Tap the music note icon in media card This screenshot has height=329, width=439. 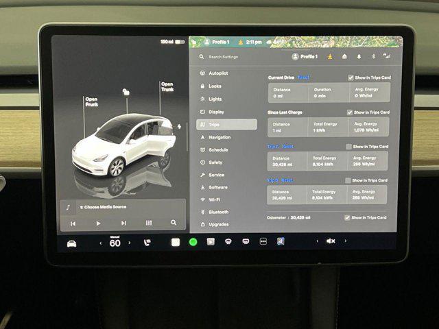[68, 208]
